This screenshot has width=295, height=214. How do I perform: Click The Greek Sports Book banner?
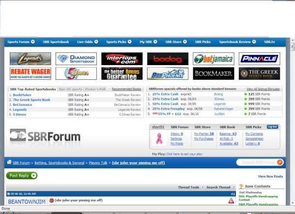(259, 73)
